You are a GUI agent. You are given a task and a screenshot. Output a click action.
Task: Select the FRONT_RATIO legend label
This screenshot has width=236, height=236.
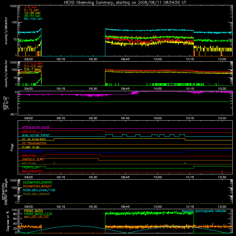[34, 211]
